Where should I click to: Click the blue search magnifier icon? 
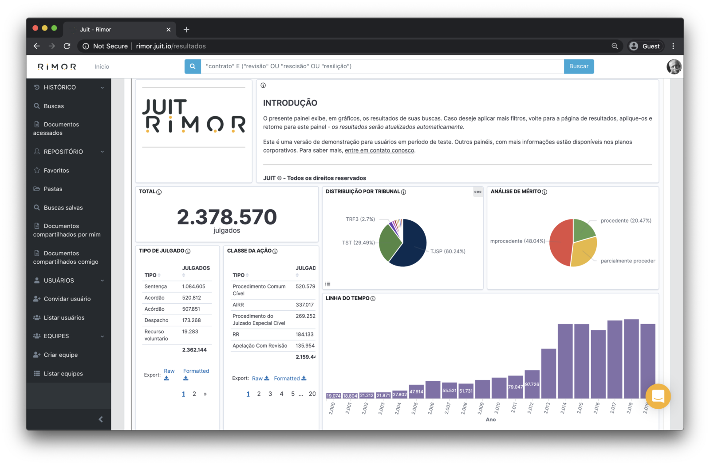coord(193,66)
